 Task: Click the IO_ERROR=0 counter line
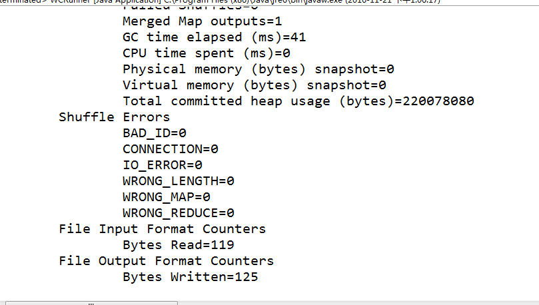click(162, 165)
